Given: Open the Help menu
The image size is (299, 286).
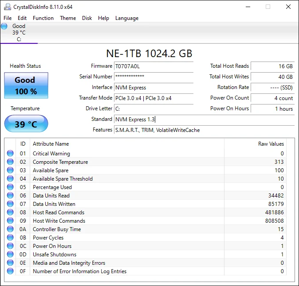Looking at the screenshot, I should [x=103, y=18].
